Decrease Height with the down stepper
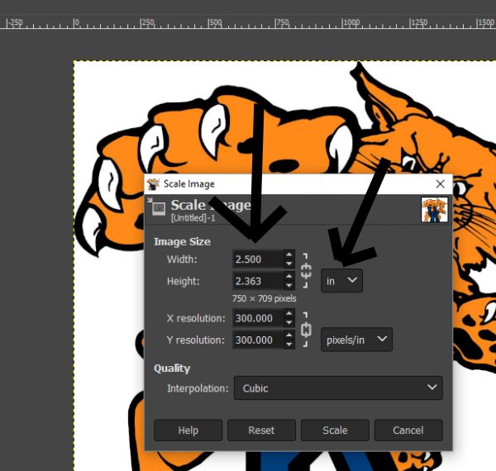This screenshot has width=496, height=471. [x=289, y=285]
